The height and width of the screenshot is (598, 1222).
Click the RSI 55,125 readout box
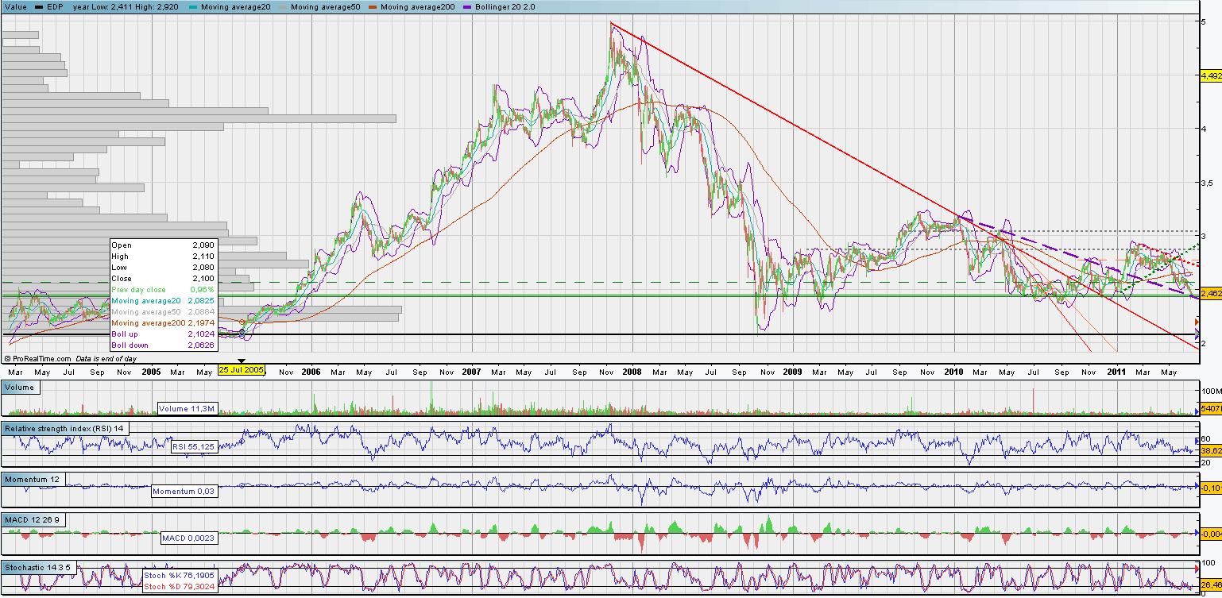194,447
